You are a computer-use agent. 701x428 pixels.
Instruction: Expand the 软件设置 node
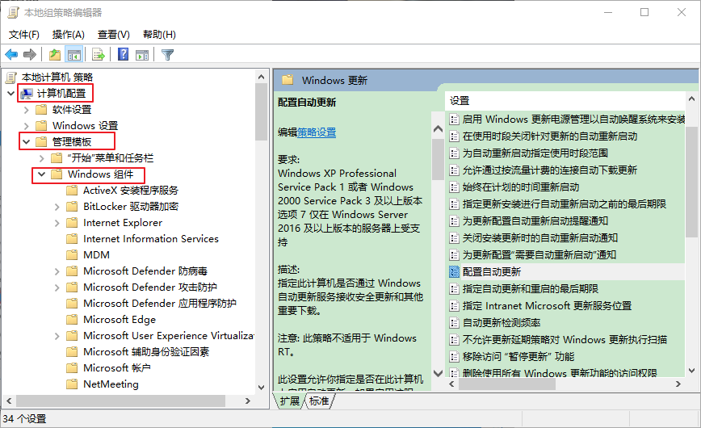(x=27, y=110)
